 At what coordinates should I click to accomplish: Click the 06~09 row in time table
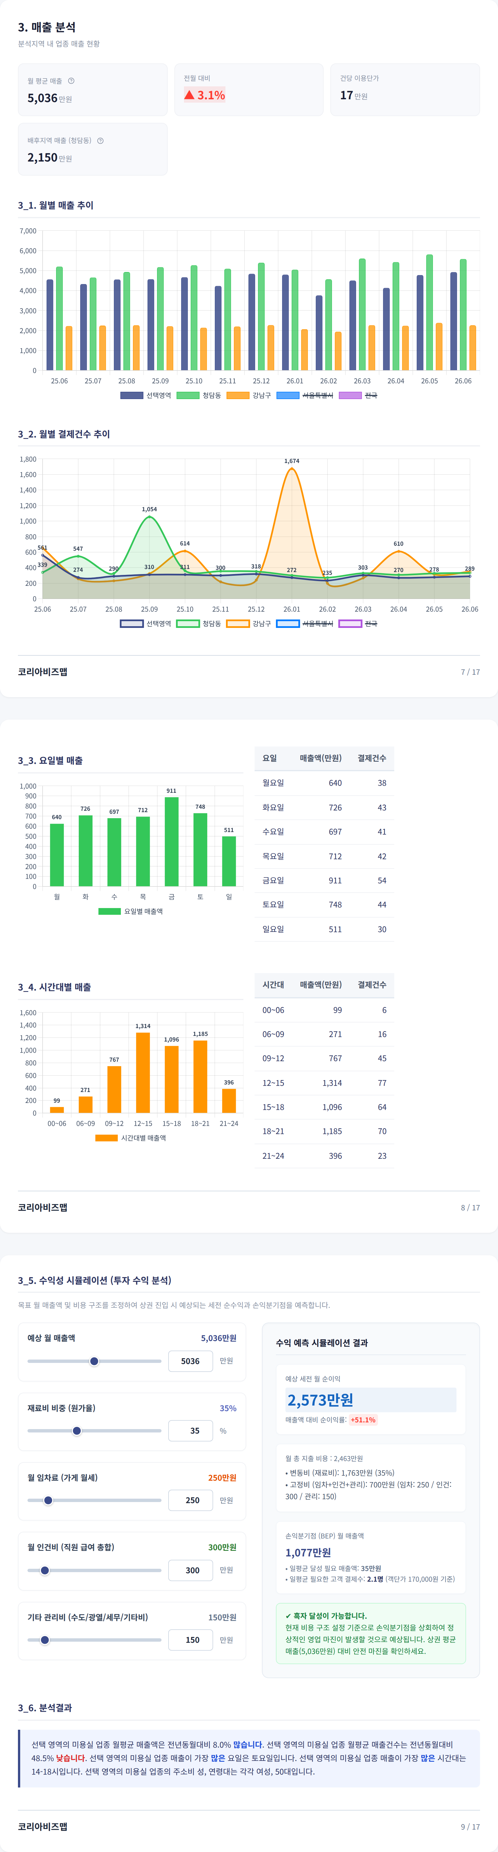324,1034
